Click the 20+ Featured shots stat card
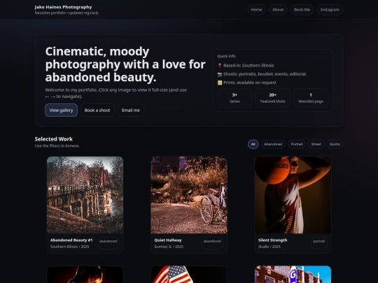The height and width of the screenshot is (283, 378). click(272, 98)
